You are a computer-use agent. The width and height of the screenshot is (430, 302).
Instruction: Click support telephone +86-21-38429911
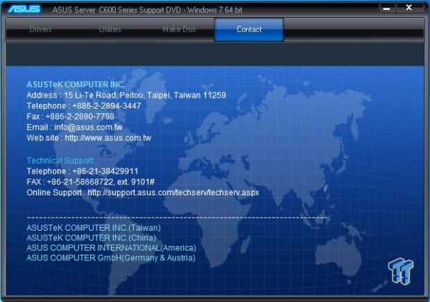105,171
